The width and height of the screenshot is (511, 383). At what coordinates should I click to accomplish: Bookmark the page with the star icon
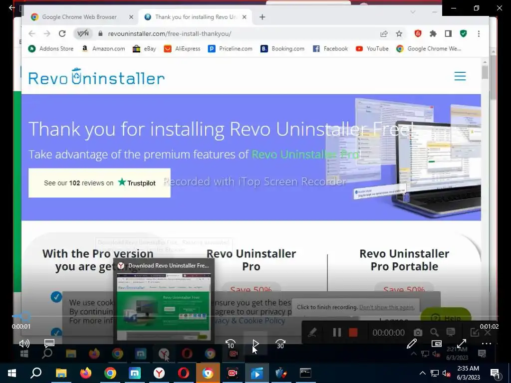(399, 33)
